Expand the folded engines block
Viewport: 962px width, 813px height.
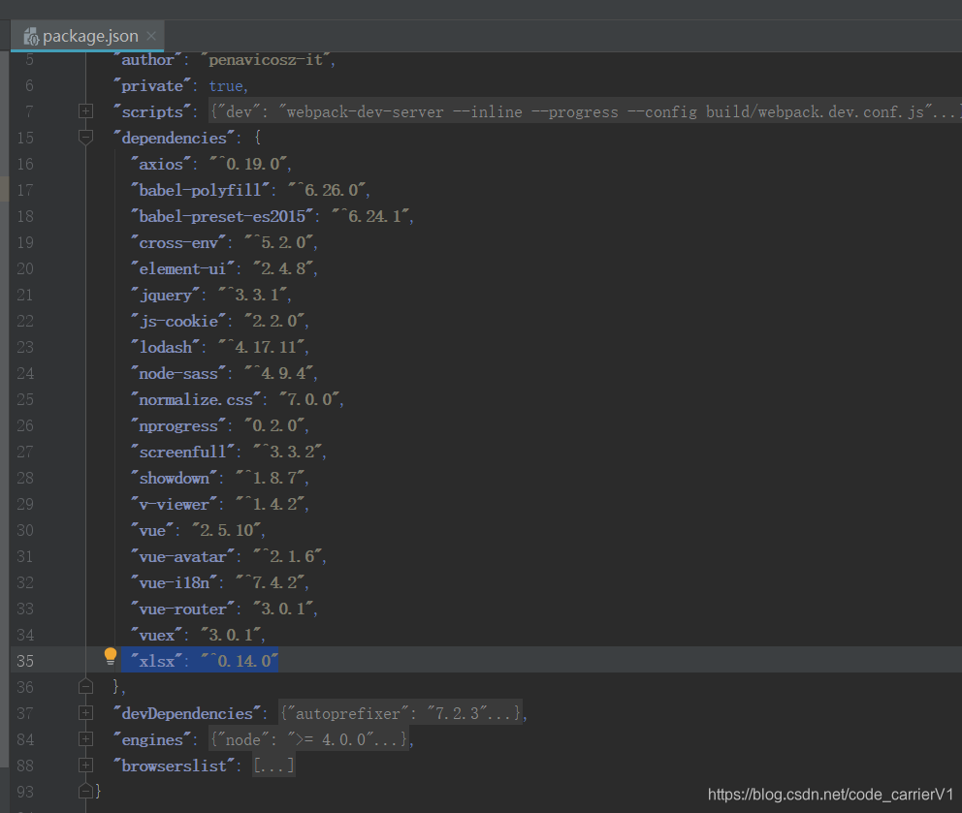pos(86,738)
